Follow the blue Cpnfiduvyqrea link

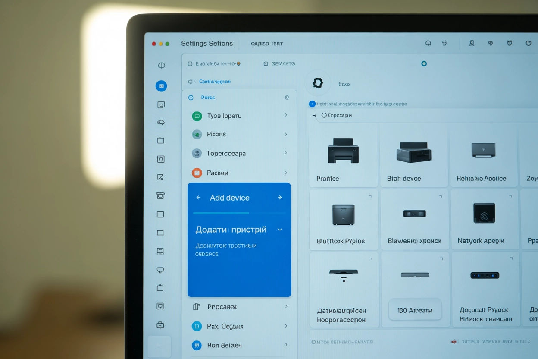click(215, 82)
